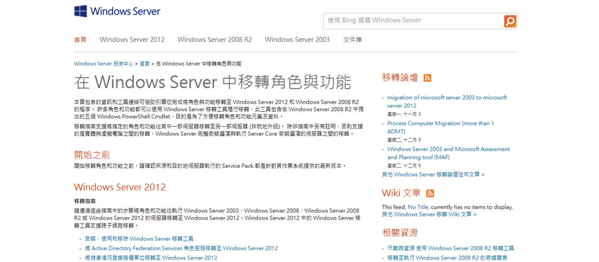Open Windows Server 2003 and Microsoft Assessment post
The width and height of the screenshot is (599, 262).
tap(448, 153)
